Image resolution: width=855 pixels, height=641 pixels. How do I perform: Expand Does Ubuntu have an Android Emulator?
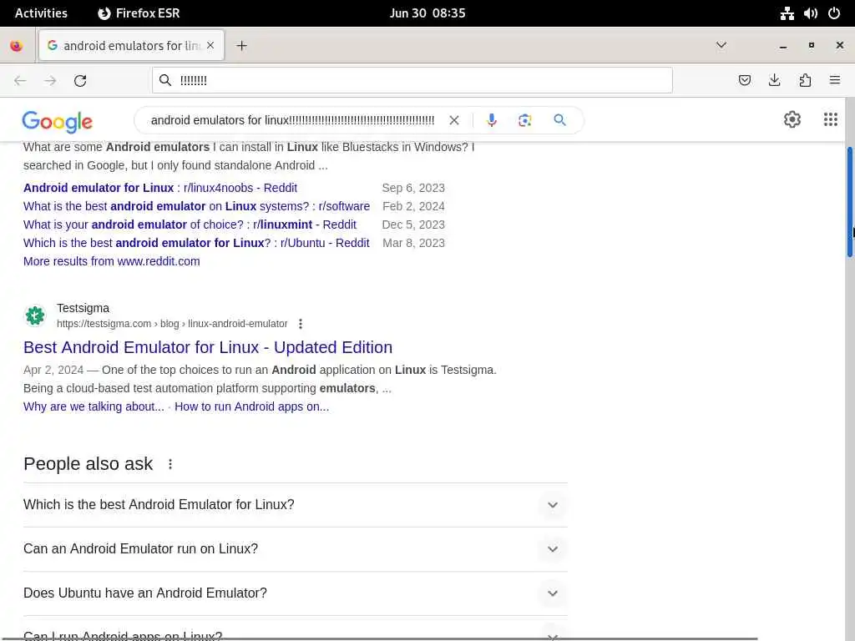(295, 593)
